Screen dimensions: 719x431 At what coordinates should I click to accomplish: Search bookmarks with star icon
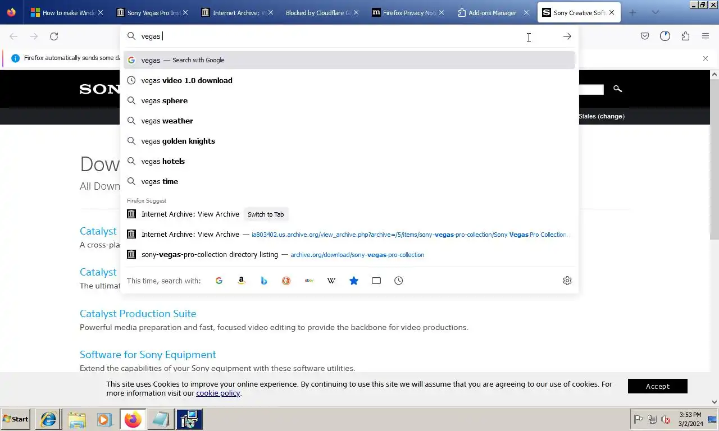tap(354, 281)
